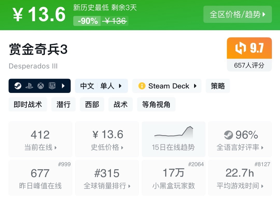Click the PlayStation platform icon

29,86
